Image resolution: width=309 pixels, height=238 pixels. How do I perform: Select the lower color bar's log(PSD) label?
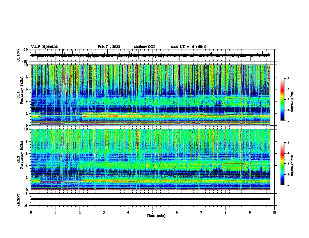coord(292,165)
